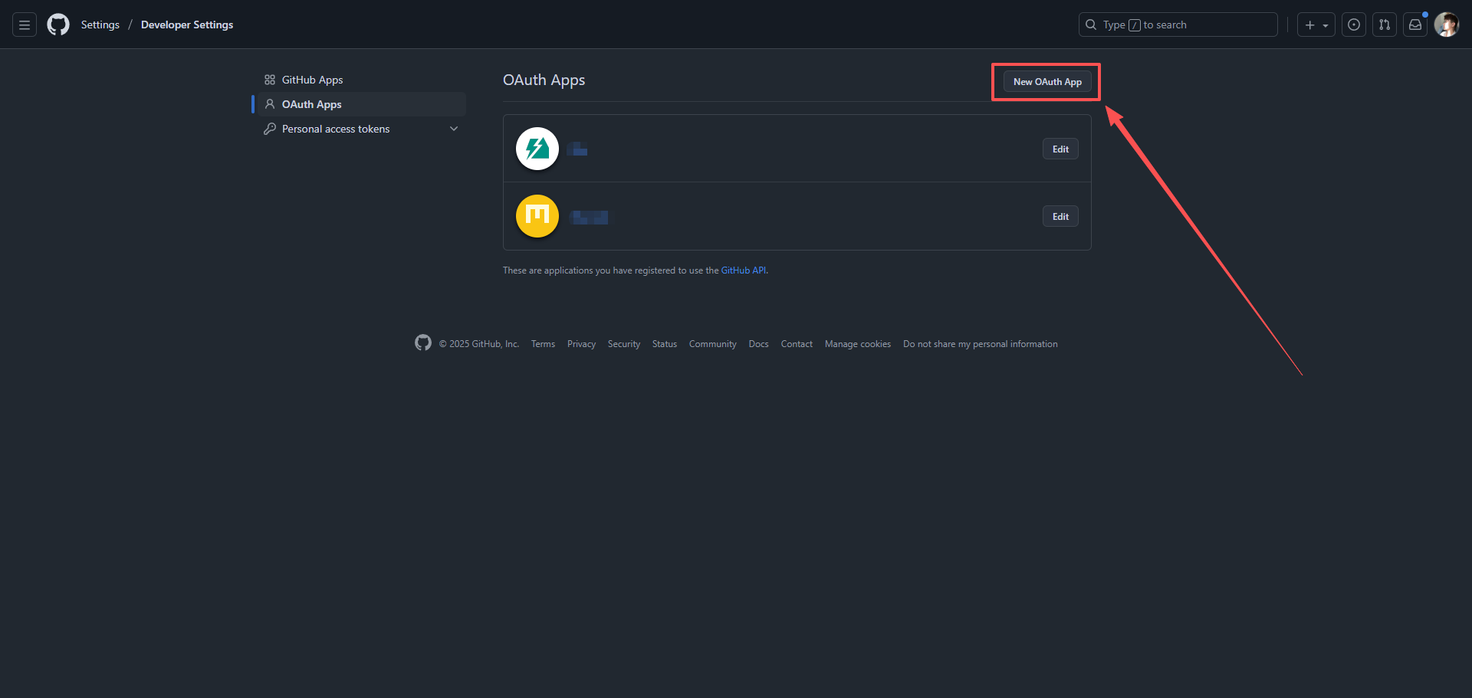Open the issues icon in header

[1354, 25]
